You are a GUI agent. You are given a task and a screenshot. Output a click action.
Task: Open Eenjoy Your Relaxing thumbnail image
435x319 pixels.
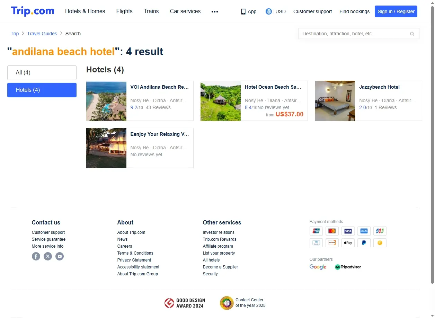[x=106, y=148]
